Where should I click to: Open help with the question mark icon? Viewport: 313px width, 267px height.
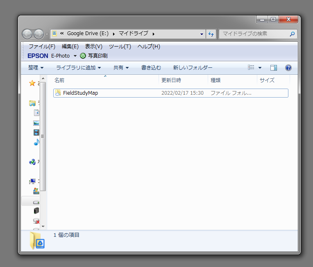[x=288, y=68]
